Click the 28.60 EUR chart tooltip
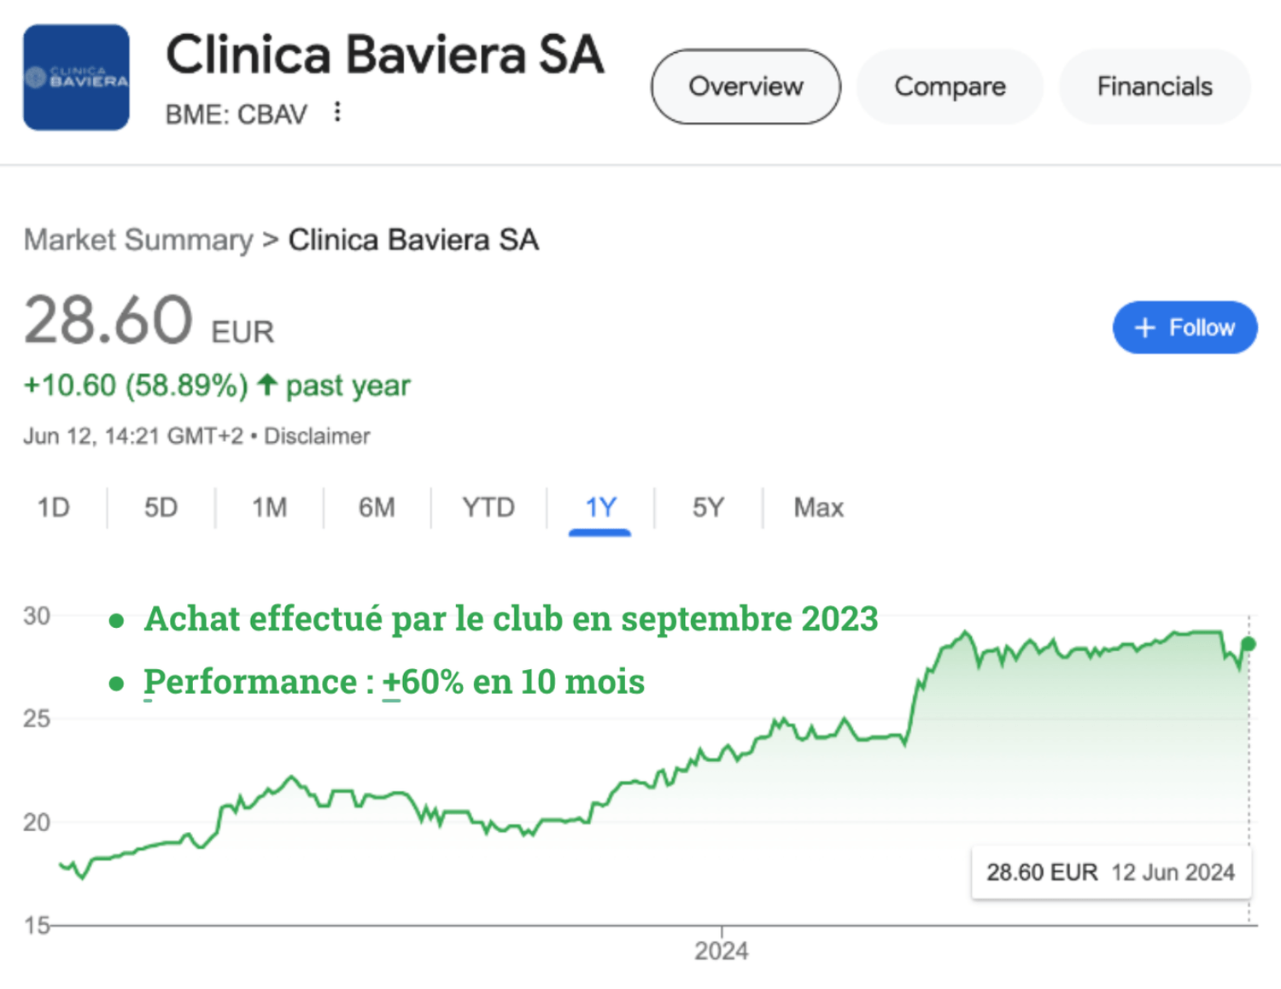1281x989 pixels. (x=1110, y=872)
